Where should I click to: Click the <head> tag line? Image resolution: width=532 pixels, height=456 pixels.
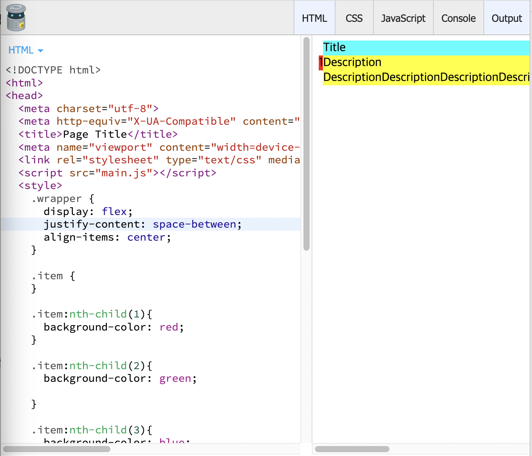(x=24, y=96)
